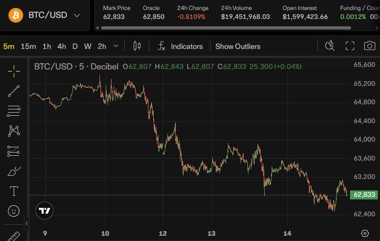Select the brush drawing tool
Image resolution: width=380 pixels, height=241 pixels.
[x=14, y=171]
